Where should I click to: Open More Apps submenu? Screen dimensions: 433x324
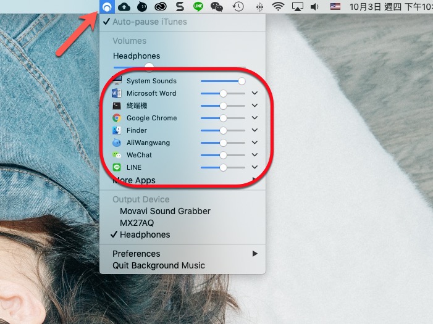(183, 180)
